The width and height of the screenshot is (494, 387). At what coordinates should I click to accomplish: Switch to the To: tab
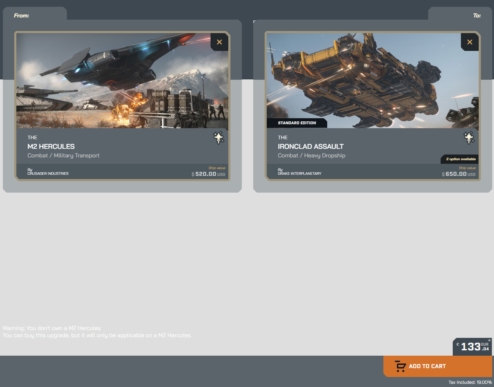(477, 16)
